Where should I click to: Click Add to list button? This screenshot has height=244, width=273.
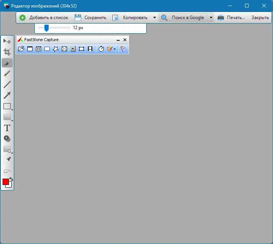coord(44,18)
